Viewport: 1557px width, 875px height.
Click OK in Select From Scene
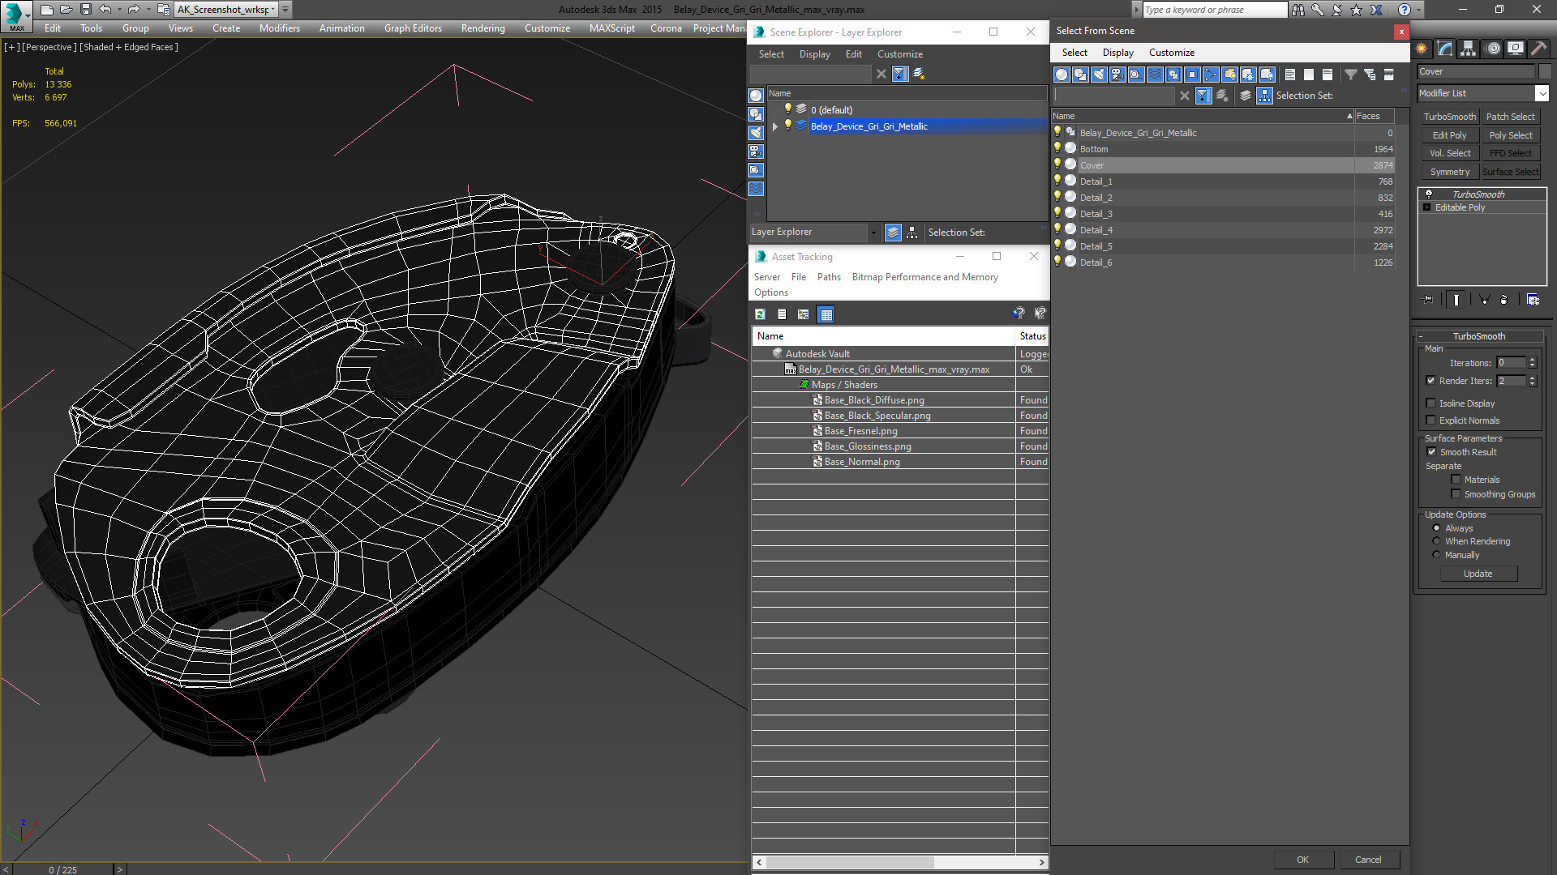point(1302,860)
